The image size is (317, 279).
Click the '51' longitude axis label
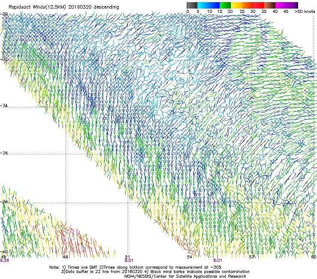[127, 257]
